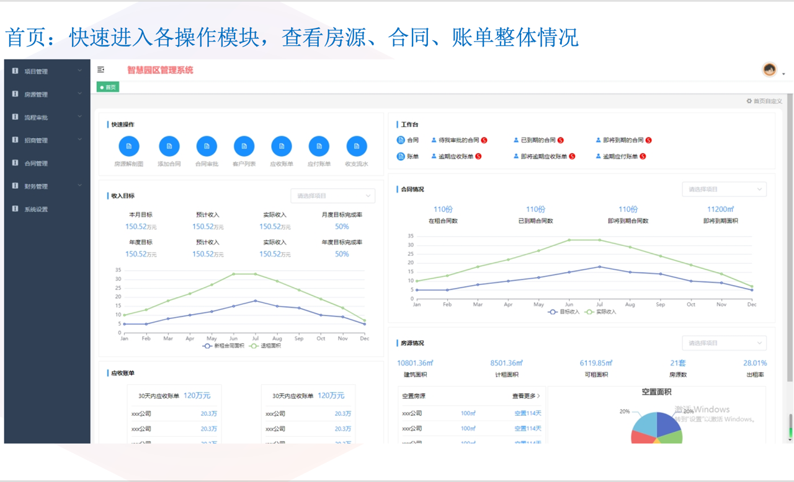Expand 招商管理 with its chevron arrow
This screenshot has width=794, height=482.
pyautogui.click(x=80, y=139)
